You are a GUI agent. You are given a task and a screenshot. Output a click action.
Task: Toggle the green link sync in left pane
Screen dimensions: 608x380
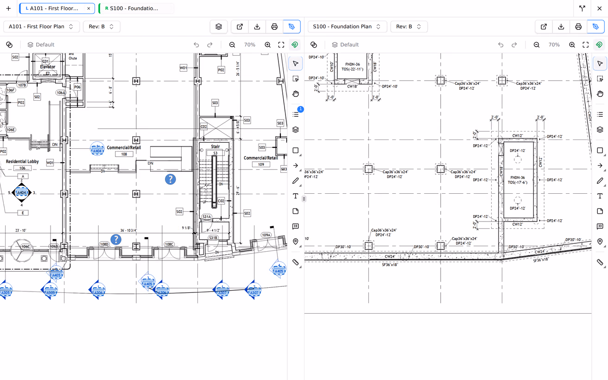[295, 44]
